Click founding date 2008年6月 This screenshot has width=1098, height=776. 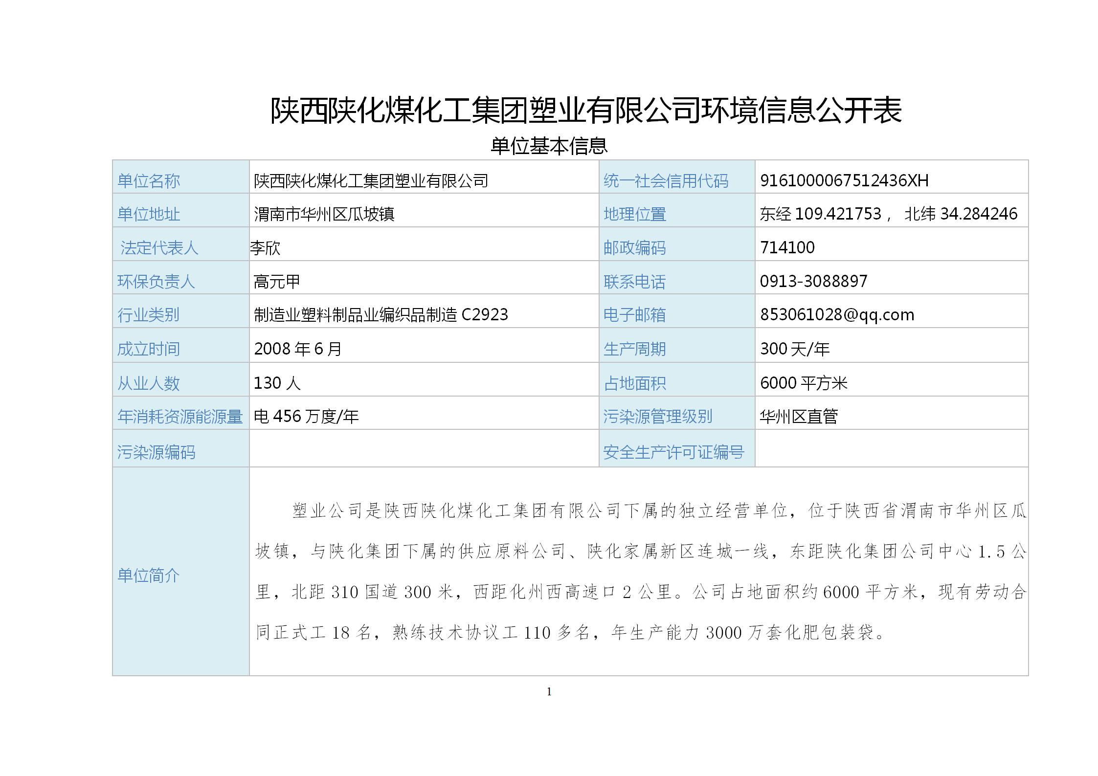coord(298,349)
